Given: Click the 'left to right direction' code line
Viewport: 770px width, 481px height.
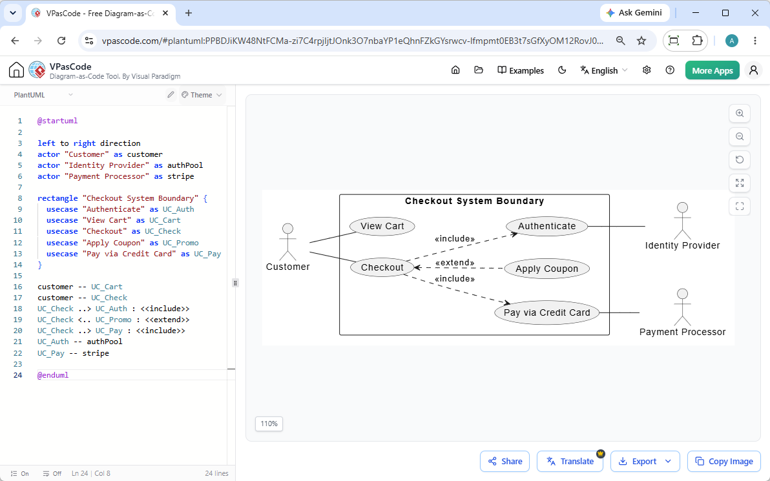Looking at the screenshot, I should tap(89, 143).
